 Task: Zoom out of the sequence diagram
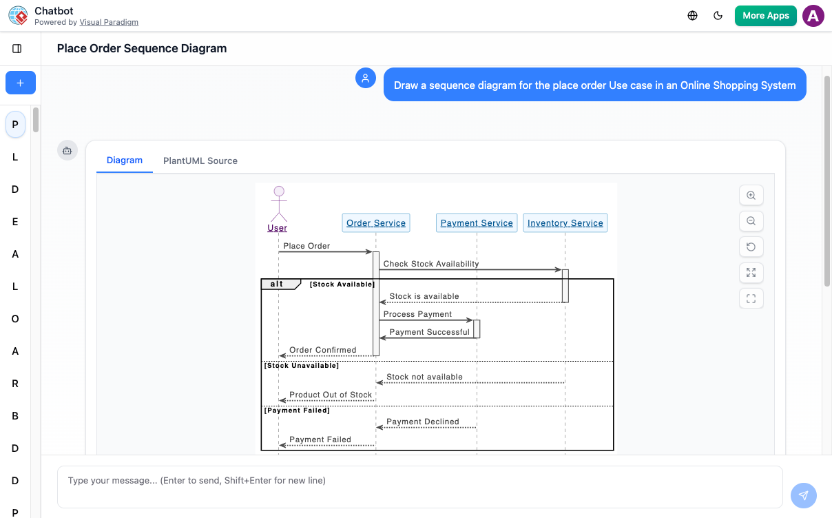(751, 220)
